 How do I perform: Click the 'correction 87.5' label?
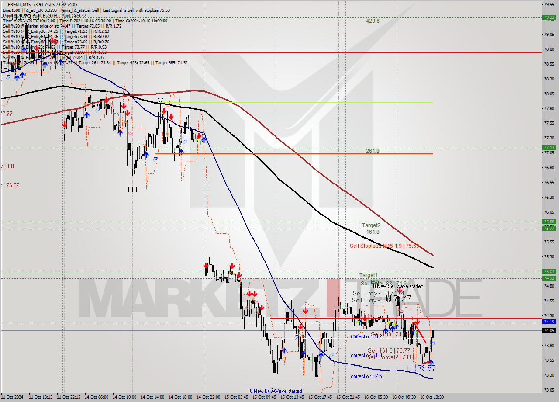pos(366,376)
